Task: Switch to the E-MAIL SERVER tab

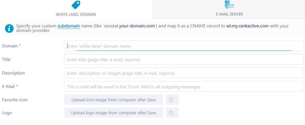Action: [x=229, y=9]
